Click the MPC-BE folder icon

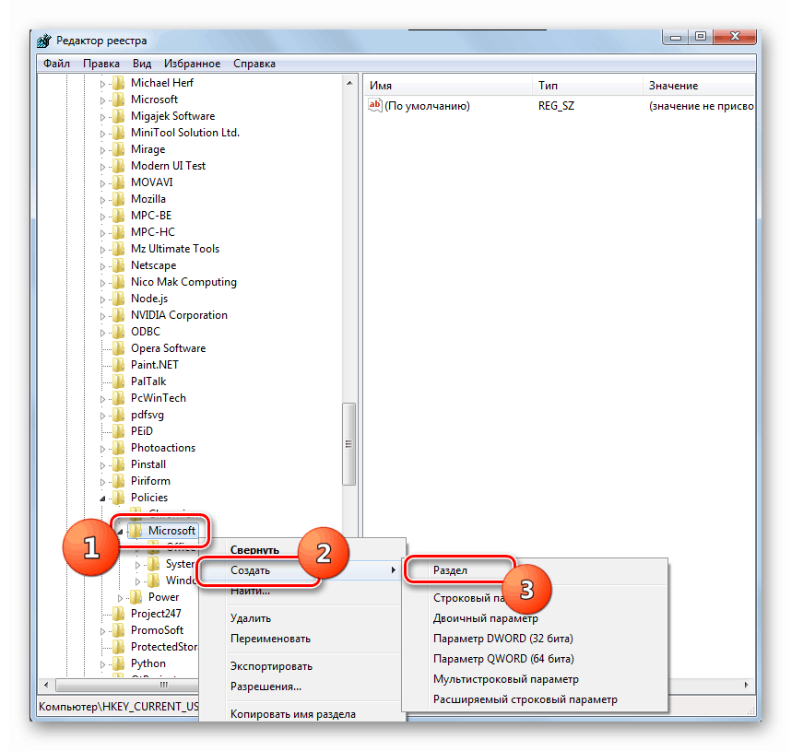118,216
